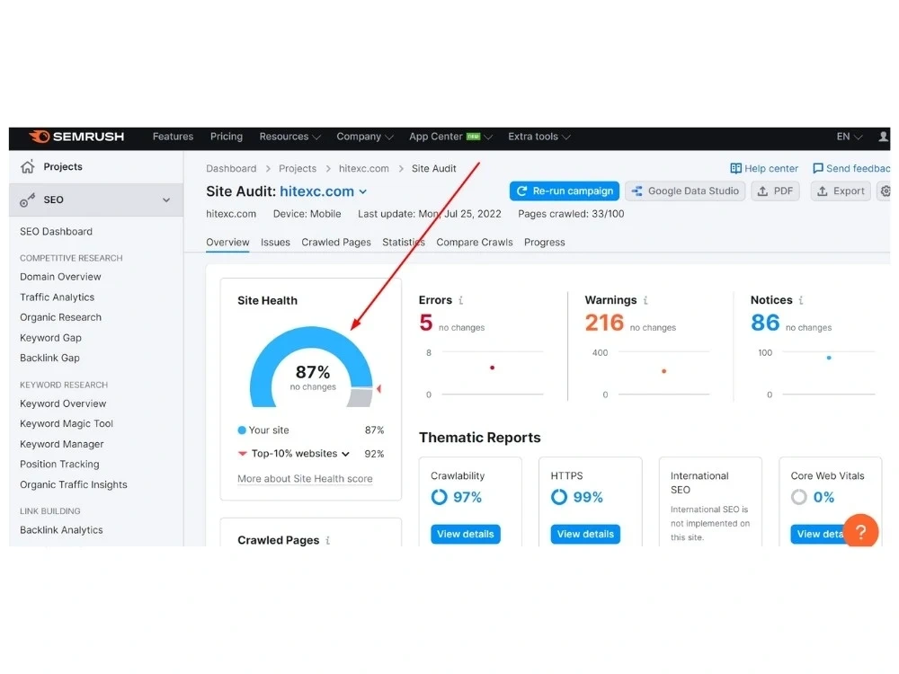This screenshot has height=674, width=899.
Task: Expand the Extra tools menu
Action: click(539, 137)
